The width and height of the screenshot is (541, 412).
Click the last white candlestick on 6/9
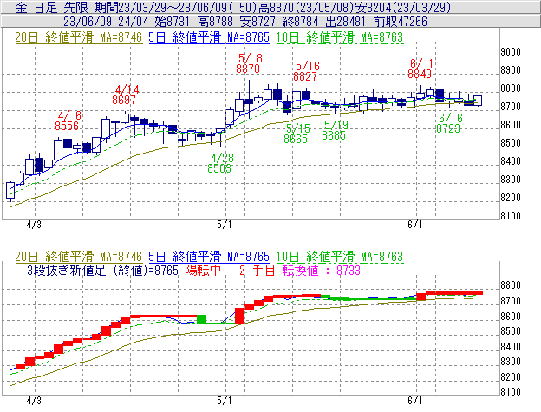478,101
